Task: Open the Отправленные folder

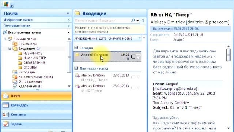Action: coord(30,81)
